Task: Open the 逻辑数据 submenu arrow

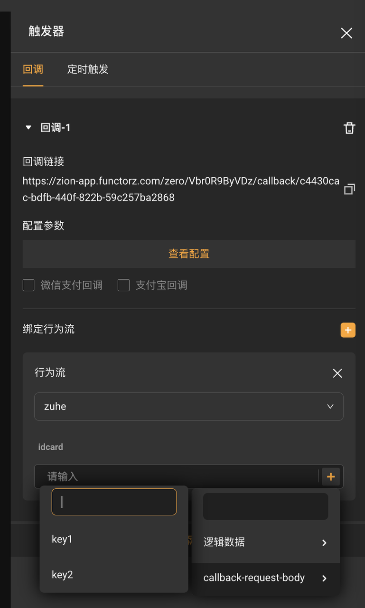Action: 324,542
